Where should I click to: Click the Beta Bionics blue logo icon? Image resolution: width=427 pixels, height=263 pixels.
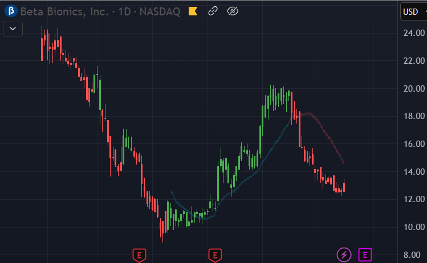tap(11, 11)
